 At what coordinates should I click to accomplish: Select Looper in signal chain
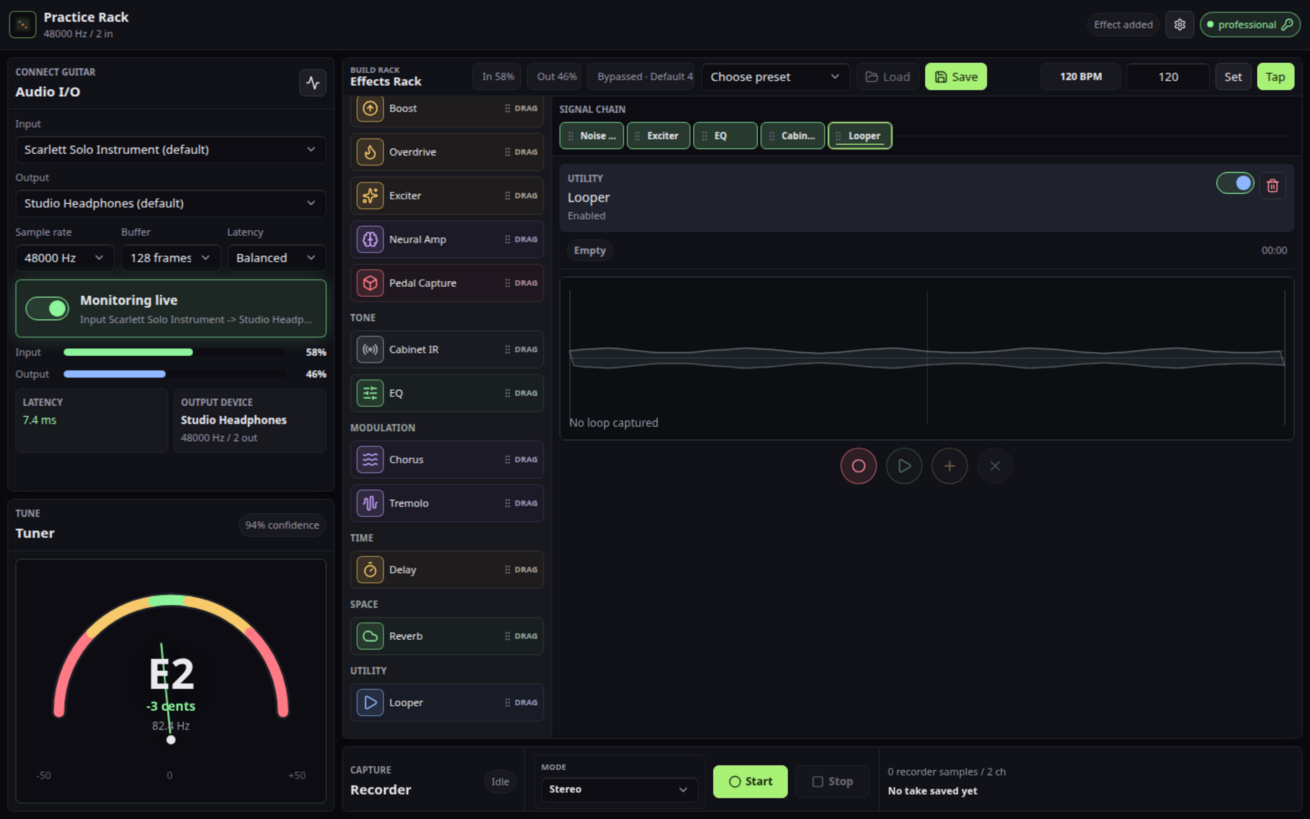pyautogui.click(x=860, y=136)
